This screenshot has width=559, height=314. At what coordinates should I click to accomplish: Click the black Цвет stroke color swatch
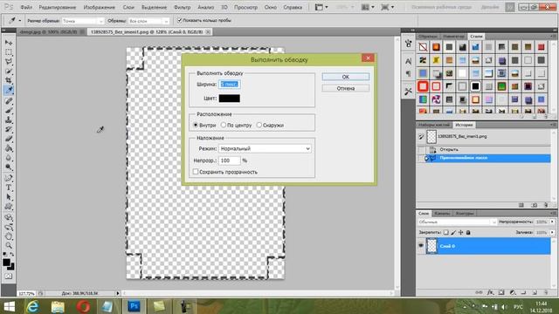pyautogui.click(x=229, y=99)
